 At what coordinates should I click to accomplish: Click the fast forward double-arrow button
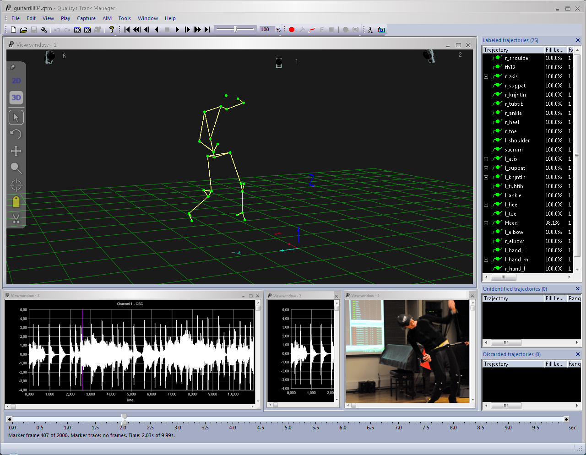click(x=197, y=30)
